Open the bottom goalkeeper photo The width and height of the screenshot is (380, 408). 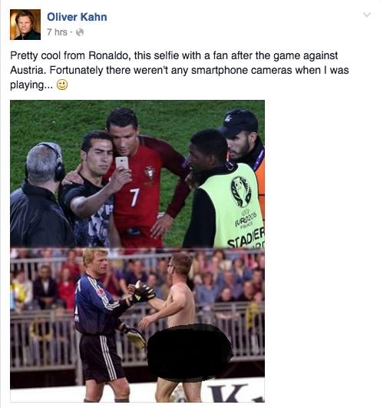click(137, 325)
